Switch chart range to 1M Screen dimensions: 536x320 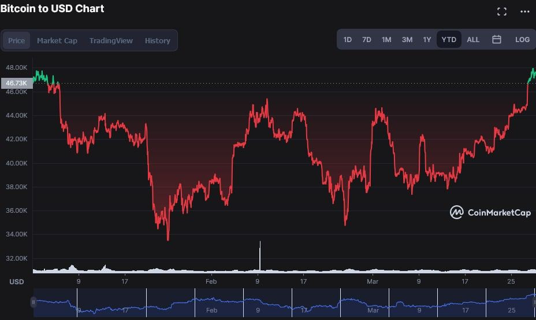pos(386,40)
